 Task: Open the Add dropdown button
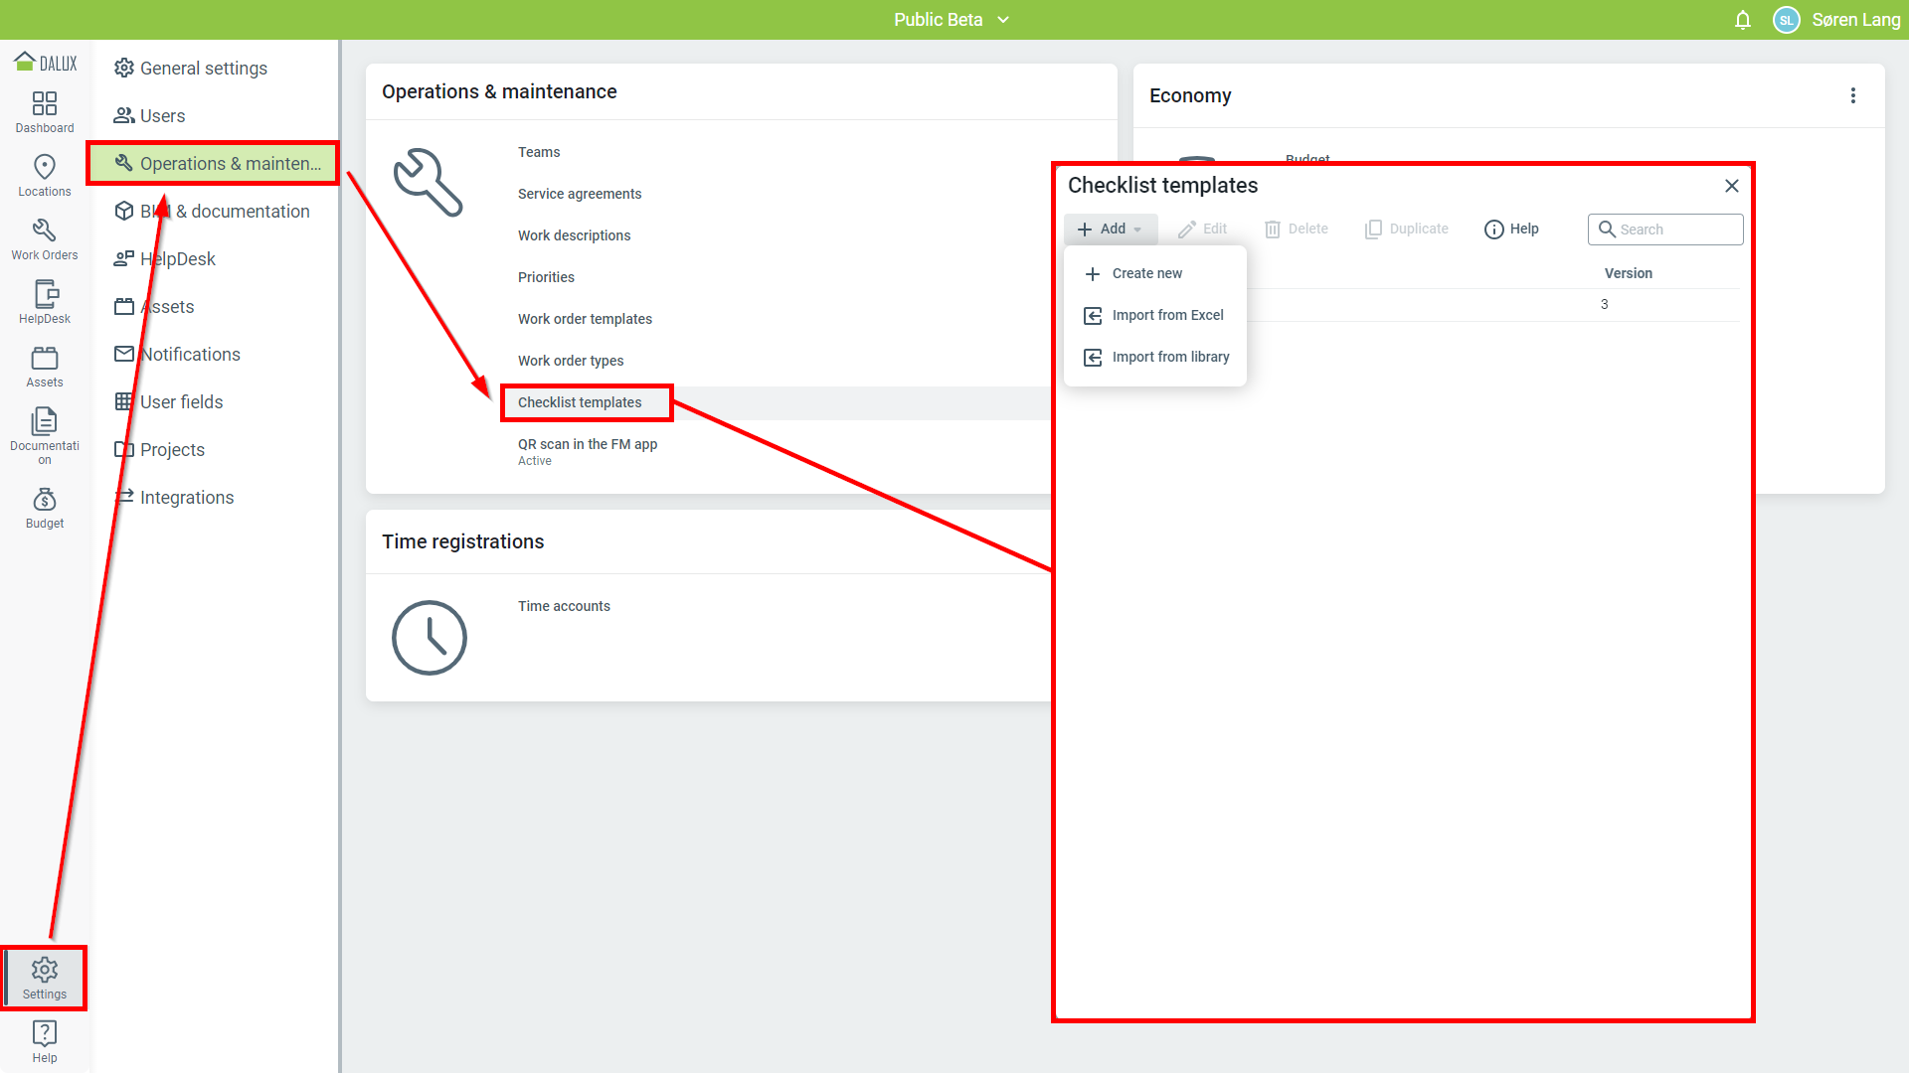1111,230
